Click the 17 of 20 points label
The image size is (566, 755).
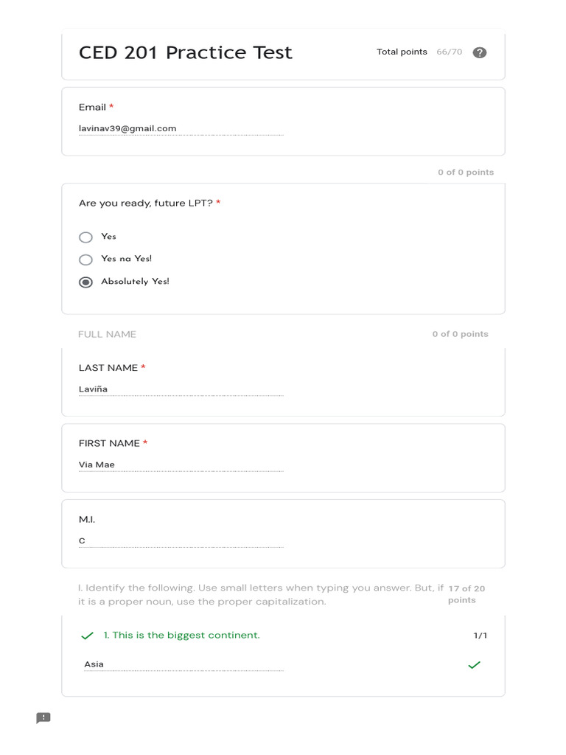click(466, 594)
